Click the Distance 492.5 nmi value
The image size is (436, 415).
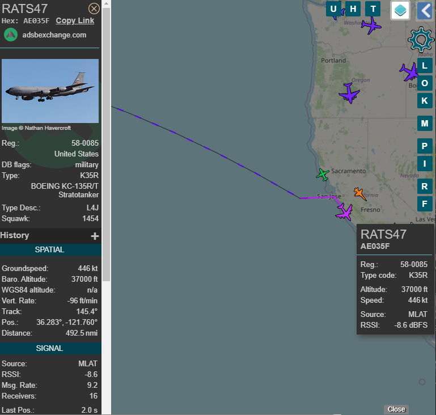coord(82,333)
